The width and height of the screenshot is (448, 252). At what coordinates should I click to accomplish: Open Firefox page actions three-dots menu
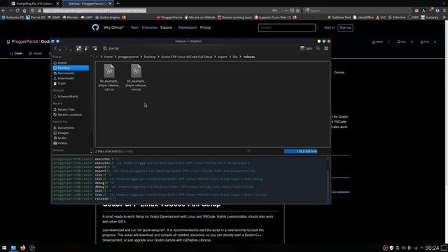[286, 10]
